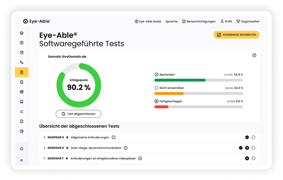Click not-applicable dashed circle in EN301549 6 row
Screen dimensions: 283x180
[x=253, y=148]
